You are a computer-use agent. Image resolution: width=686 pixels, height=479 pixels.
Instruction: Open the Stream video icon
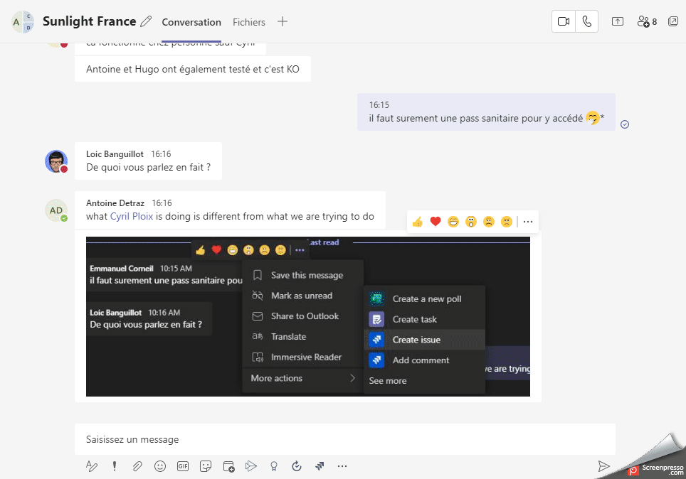pyautogui.click(x=251, y=466)
